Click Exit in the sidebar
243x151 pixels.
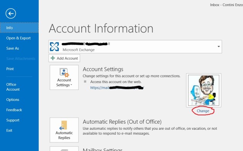coord(9,131)
